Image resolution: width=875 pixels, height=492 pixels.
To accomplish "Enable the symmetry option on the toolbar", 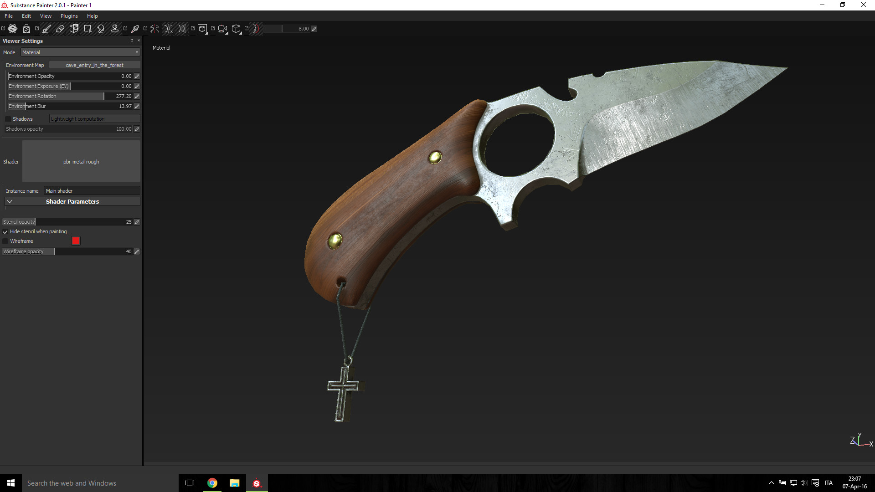I will point(154,28).
